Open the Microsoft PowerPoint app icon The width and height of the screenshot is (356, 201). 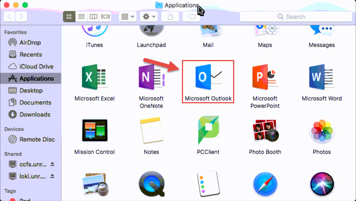265,77
